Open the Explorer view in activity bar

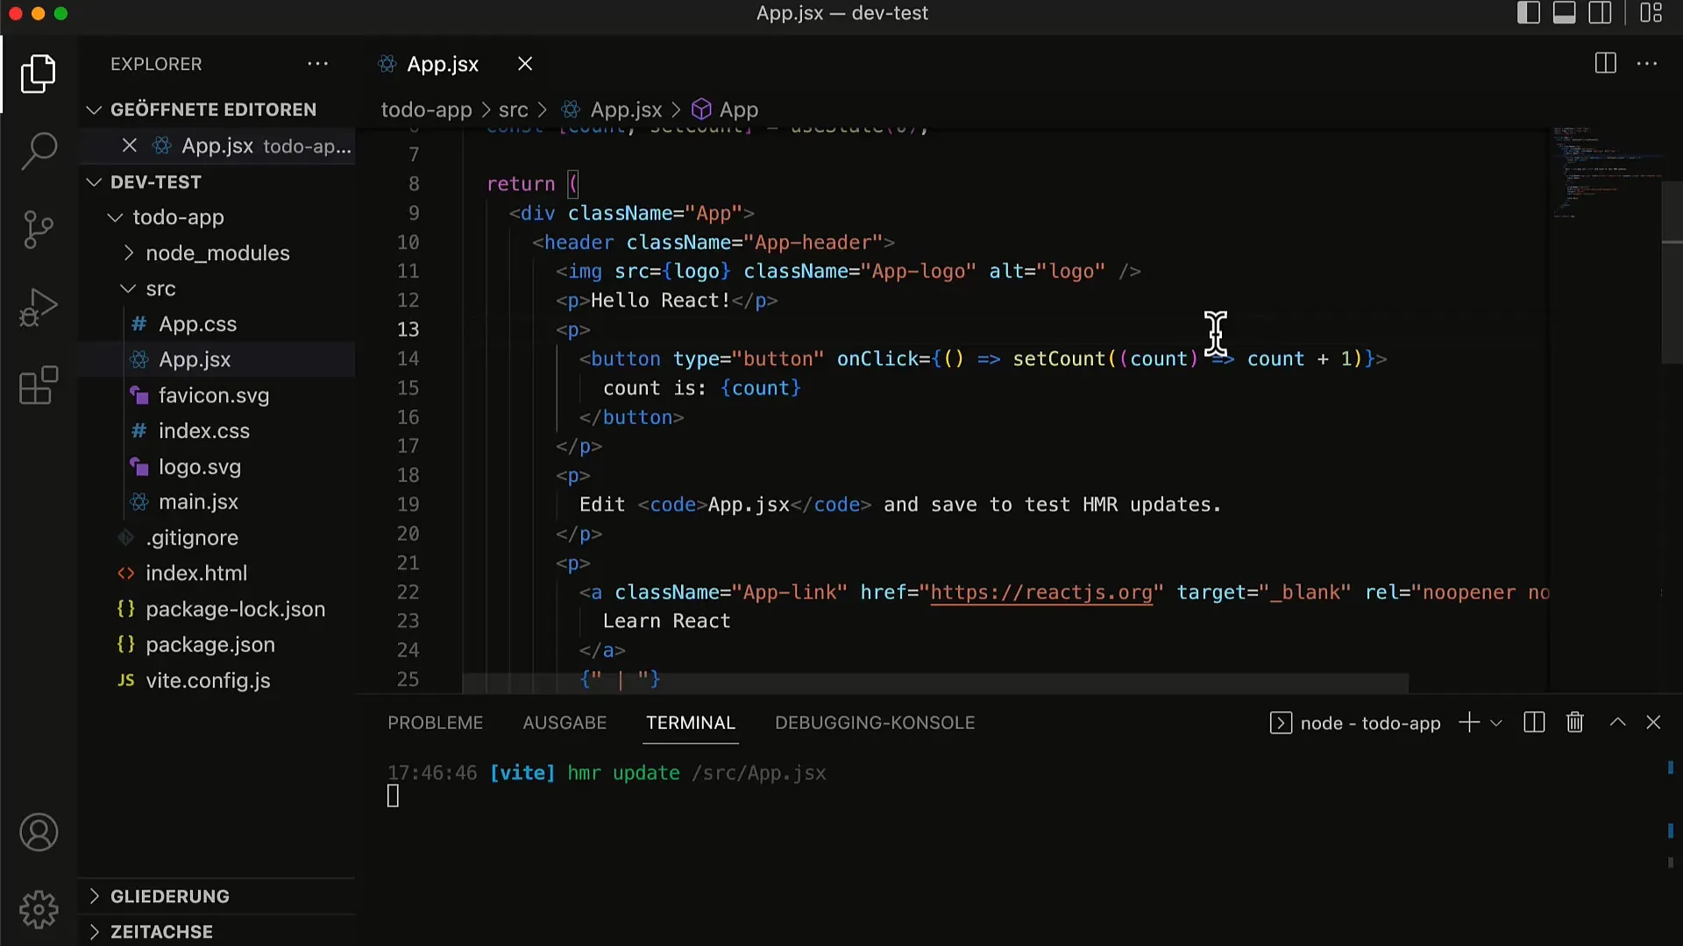[x=39, y=74]
